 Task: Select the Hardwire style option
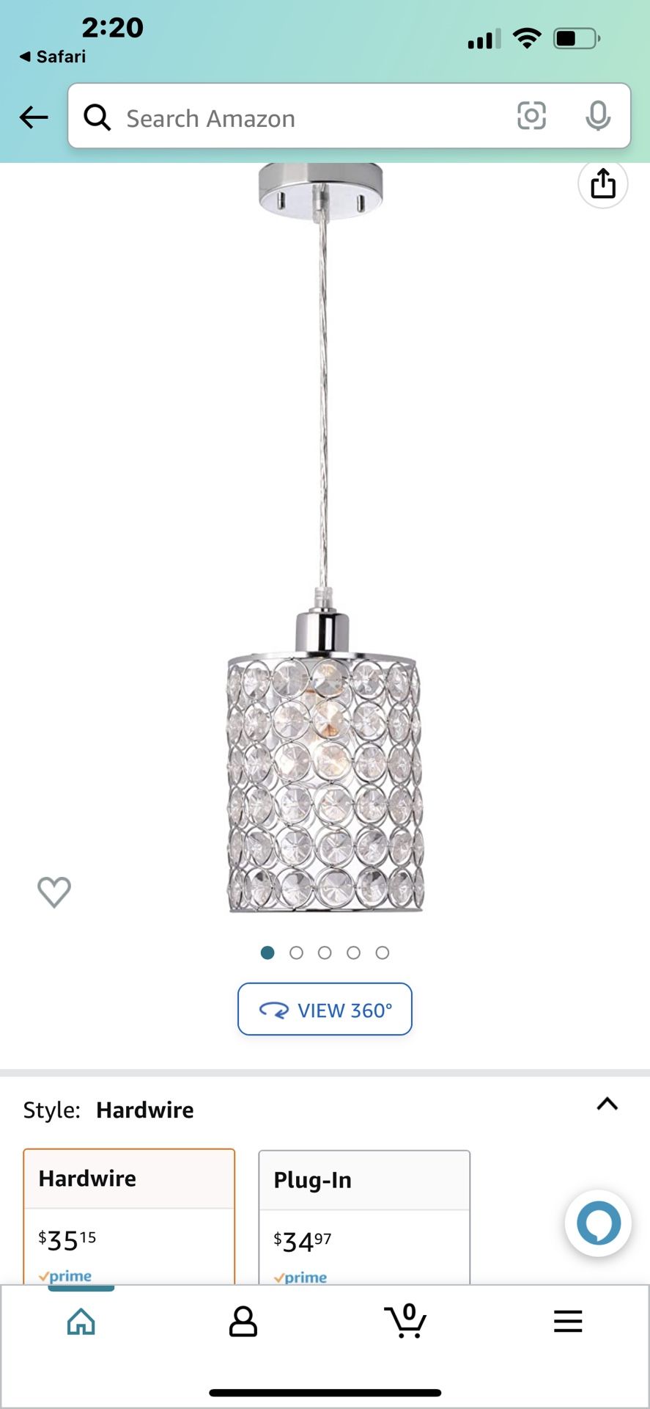(130, 1216)
